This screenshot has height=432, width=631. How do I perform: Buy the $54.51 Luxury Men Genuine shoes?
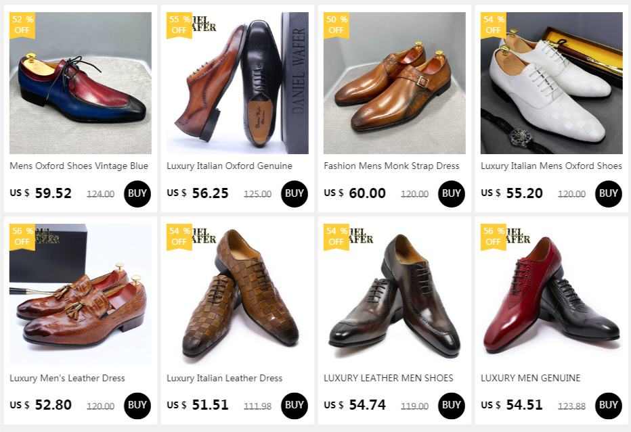click(608, 406)
